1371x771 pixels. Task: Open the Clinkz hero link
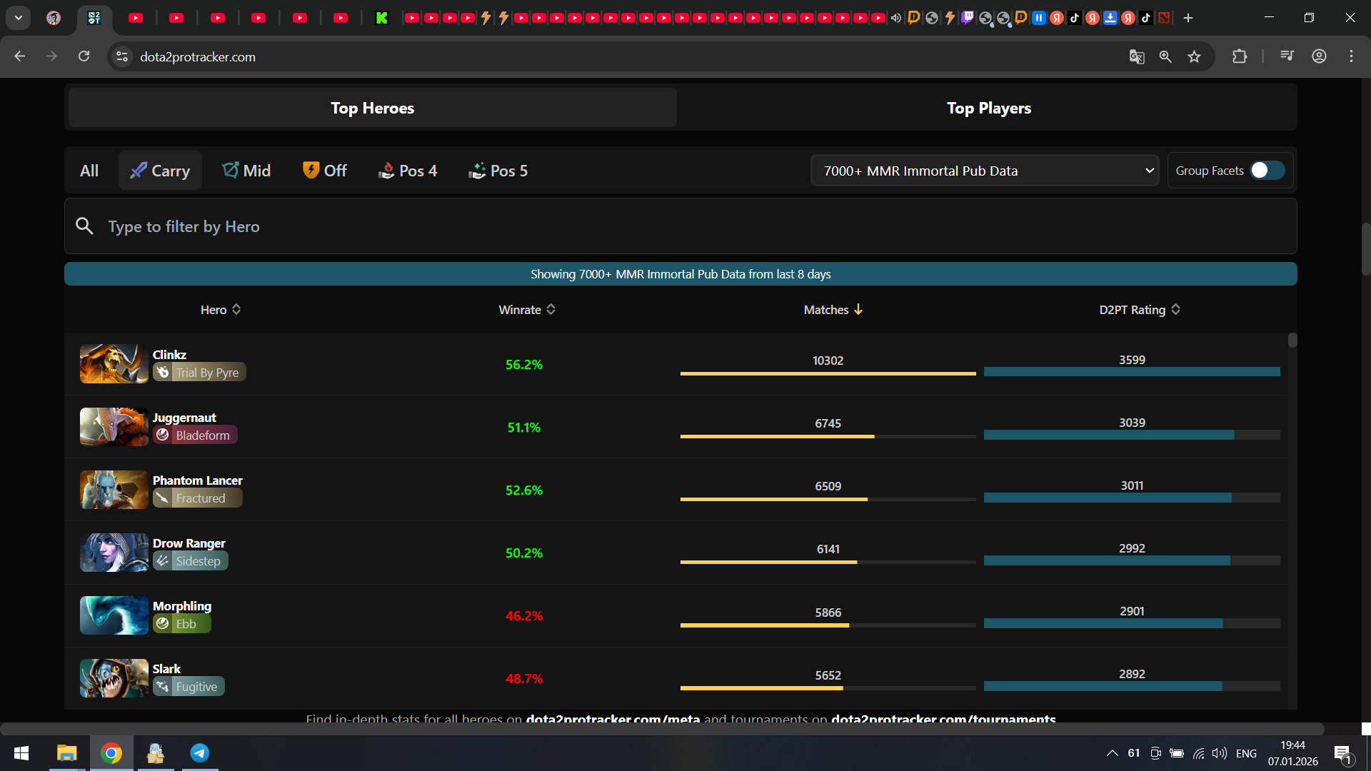169,354
